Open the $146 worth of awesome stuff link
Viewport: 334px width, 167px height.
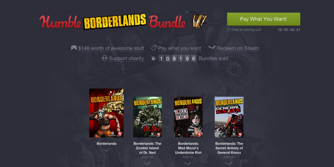(111, 48)
